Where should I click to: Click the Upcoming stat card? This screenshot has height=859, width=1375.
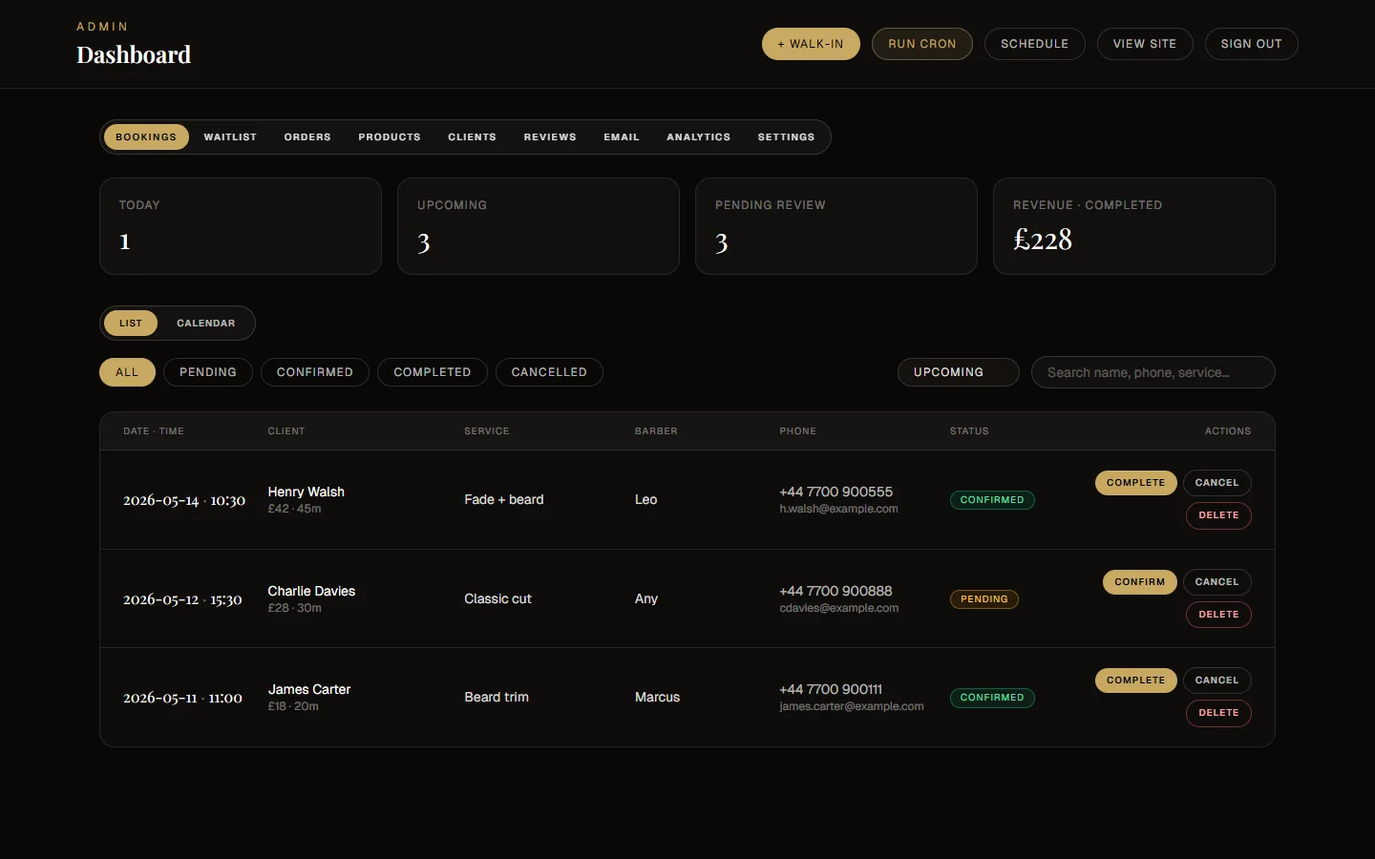(539, 226)
